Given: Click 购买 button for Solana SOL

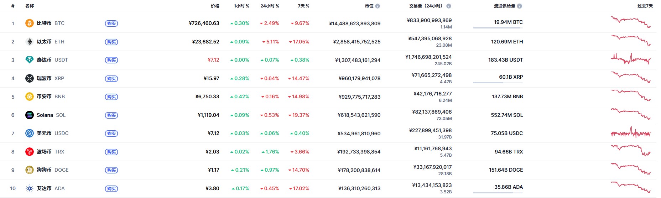Looking at the screenshot, I should pos(111,115).
